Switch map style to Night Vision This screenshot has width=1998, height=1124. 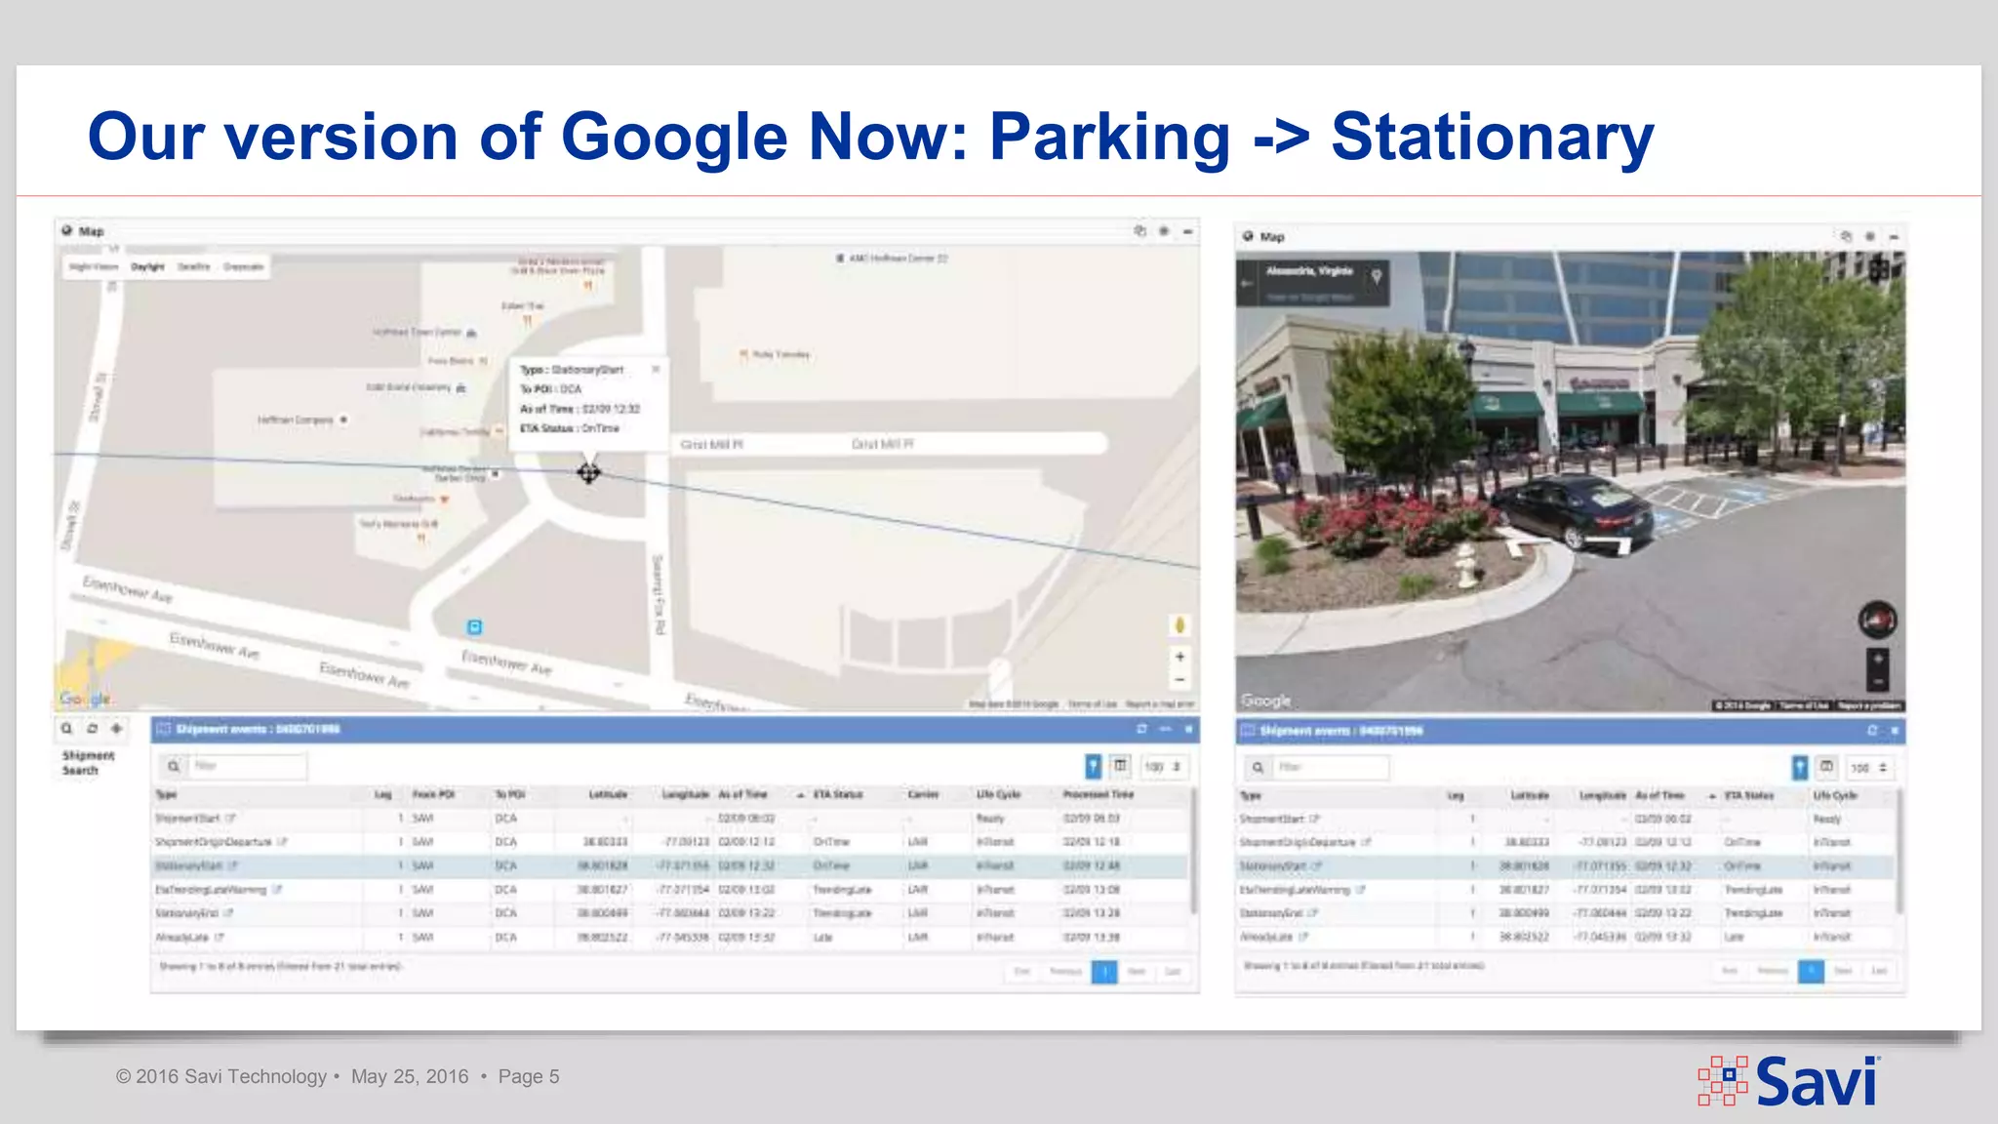coord(94,266)
